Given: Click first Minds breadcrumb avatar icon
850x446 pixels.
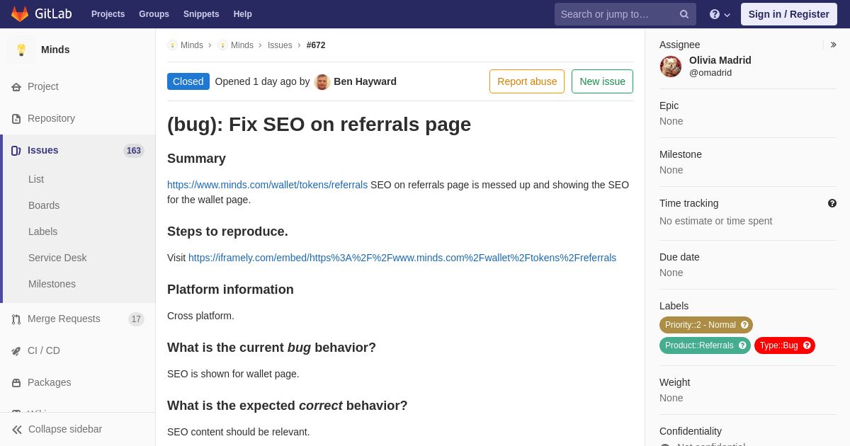Looking at the screenshot, I should tap(172, 45).
